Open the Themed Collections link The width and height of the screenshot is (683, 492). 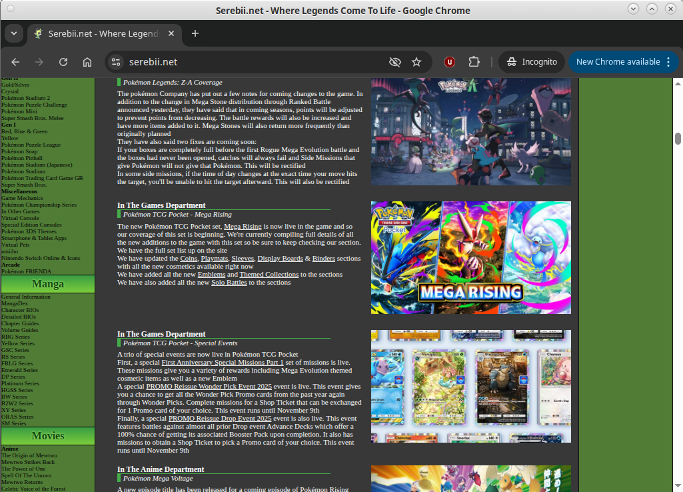click(269, 275)
